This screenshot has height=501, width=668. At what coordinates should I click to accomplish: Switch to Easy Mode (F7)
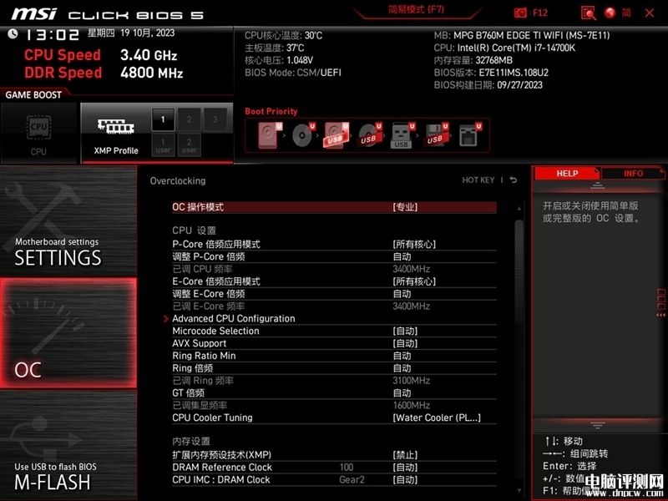point(416,10)
